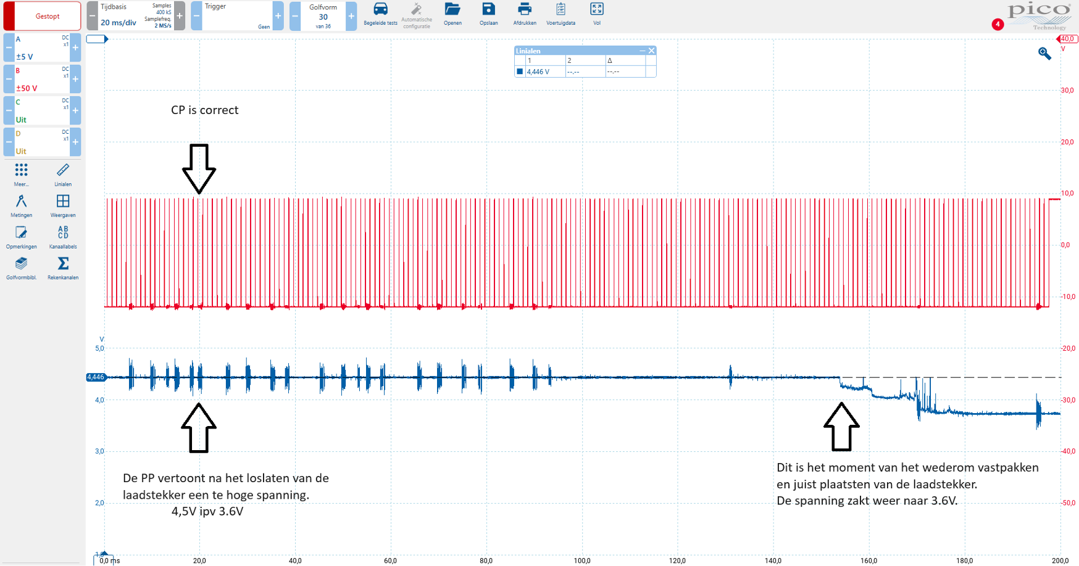Image resolution: width=1079 pixels, height=566 pixels.
Task: Open the Kanaallabels channel labels tool
Action: 63,237
